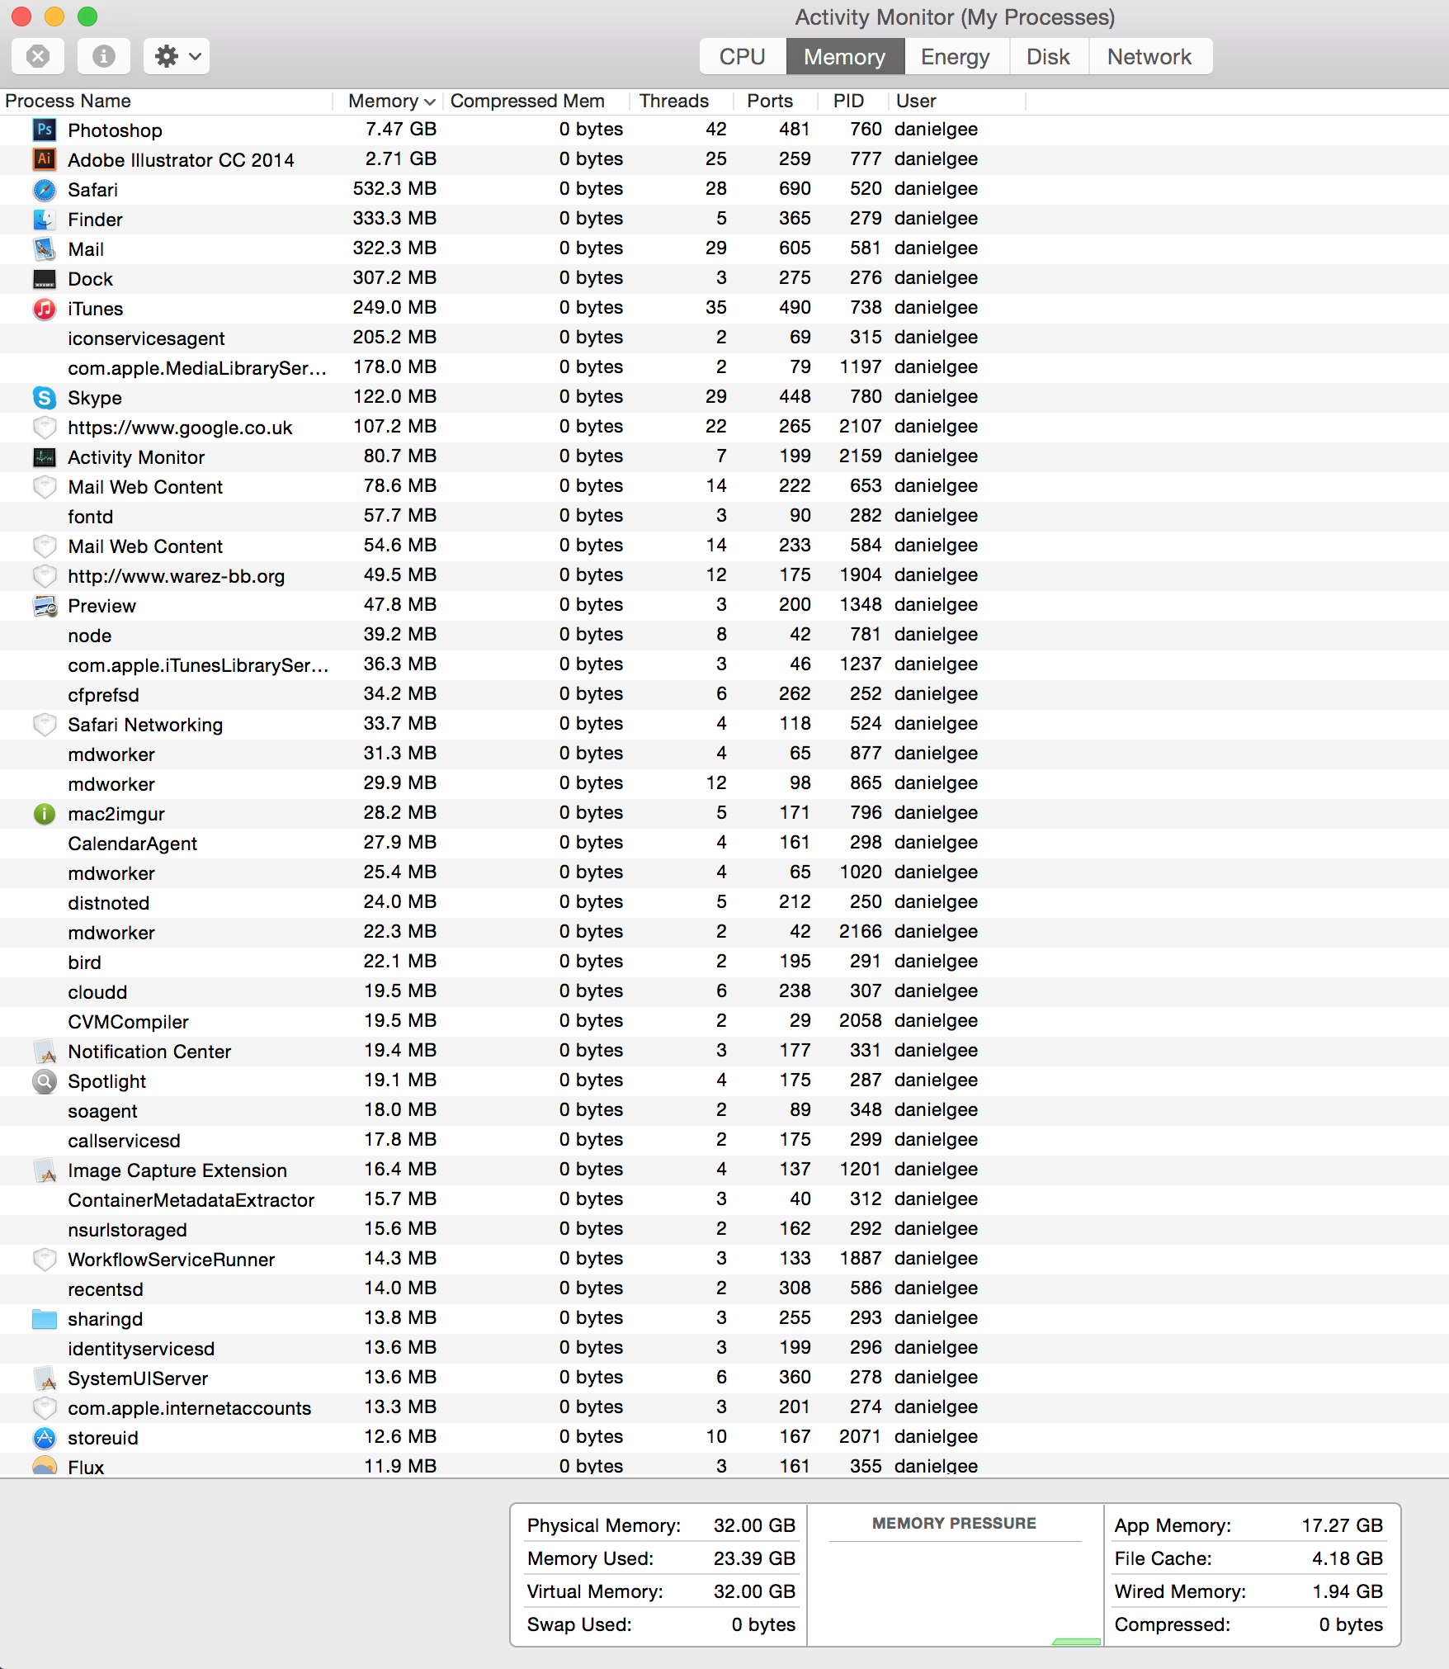Click the Adobe Illustrator icon
Viewport: 1449px width, 1669px height.
[x=45, y=159]
